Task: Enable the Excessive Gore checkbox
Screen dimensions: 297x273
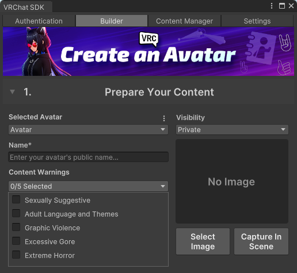Action: (16, 241)
